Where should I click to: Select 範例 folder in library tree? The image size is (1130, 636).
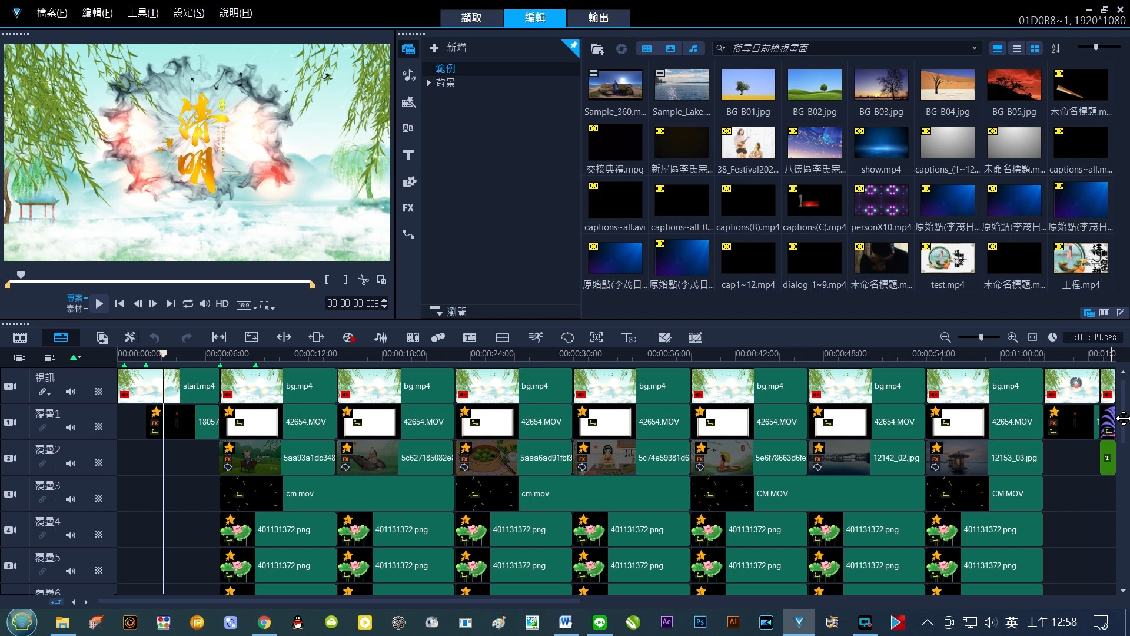pos(445,69)
